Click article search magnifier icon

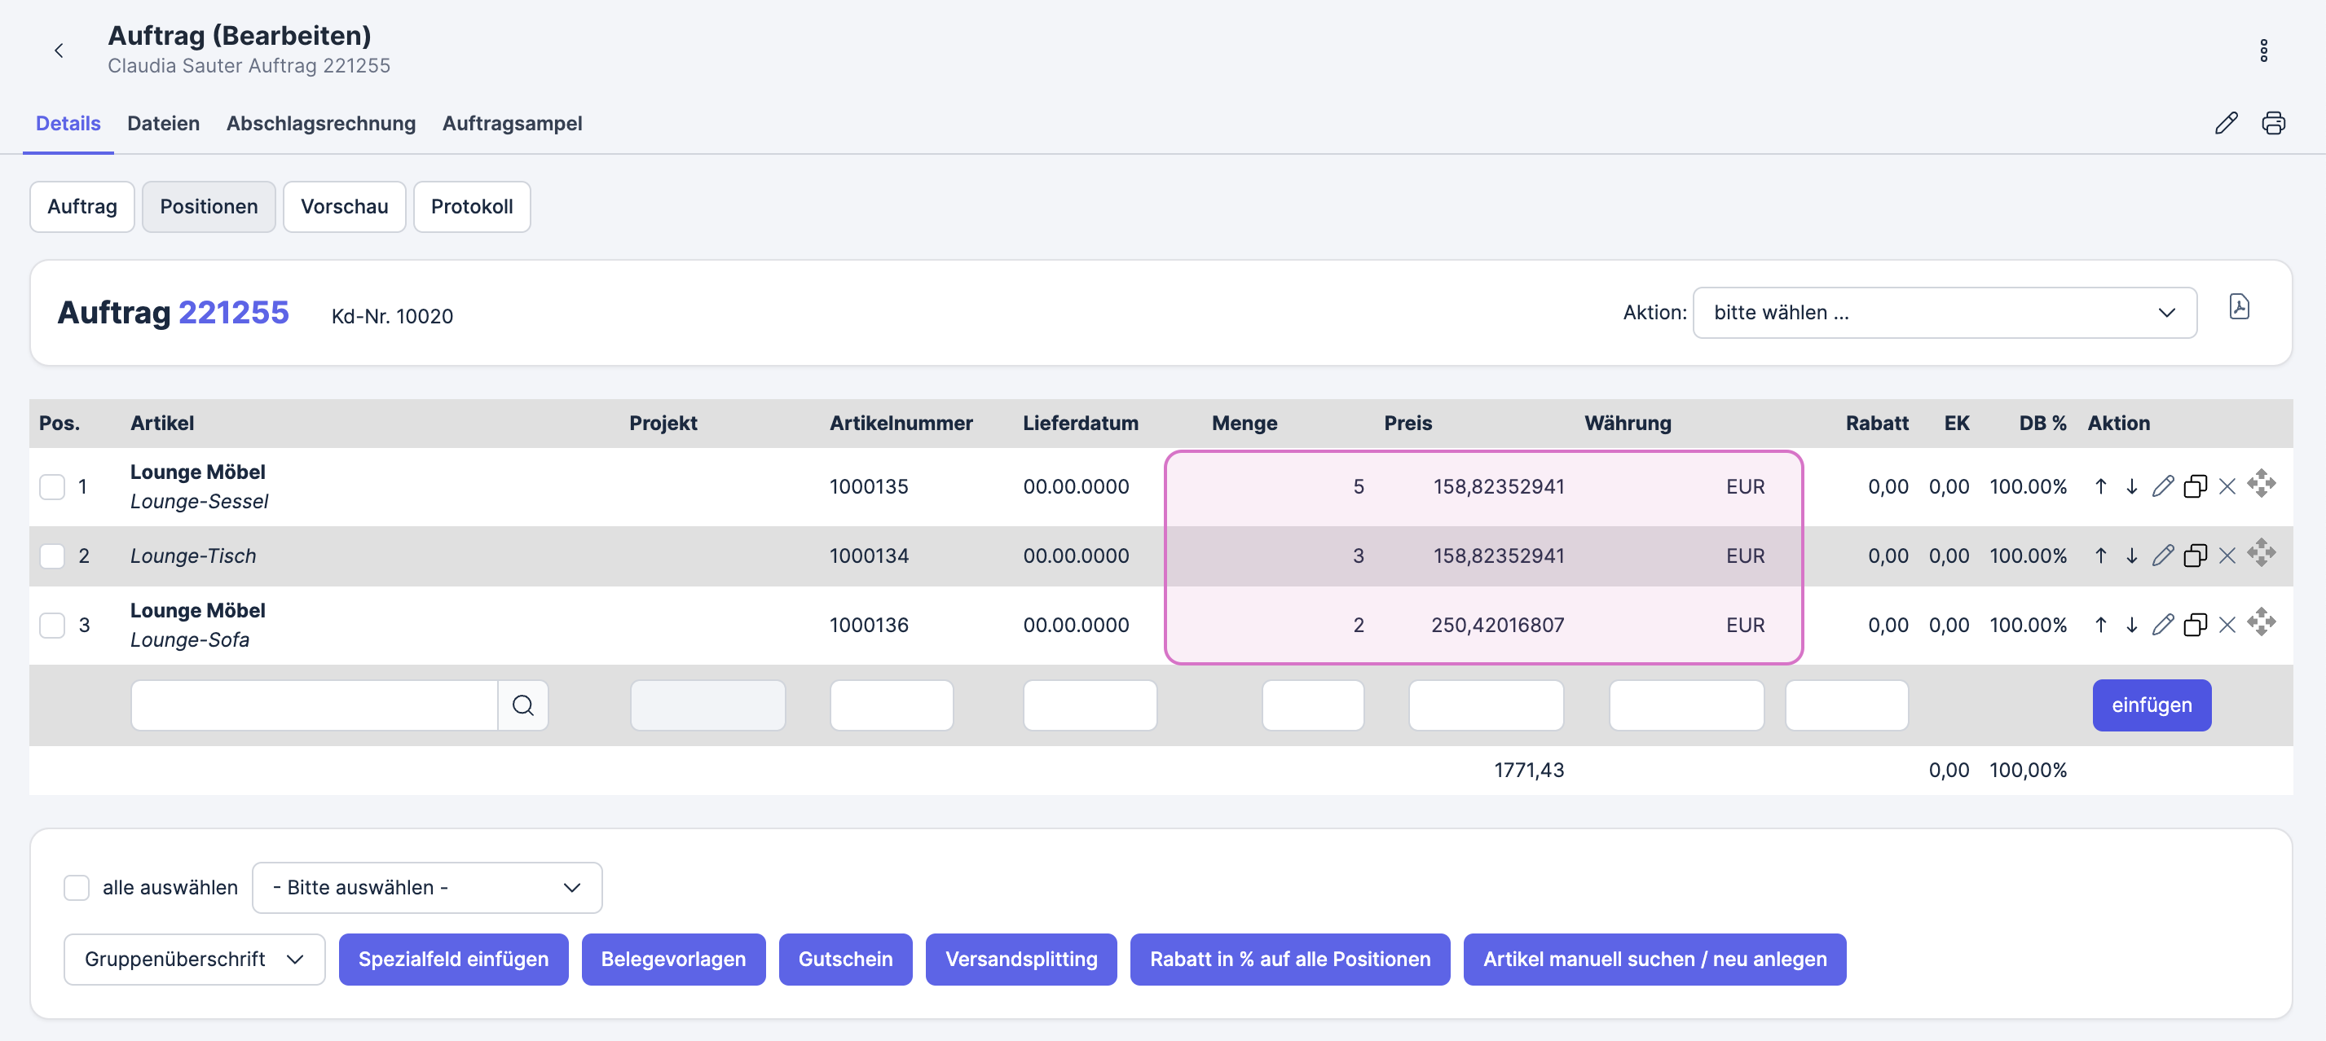coord(522,705)
